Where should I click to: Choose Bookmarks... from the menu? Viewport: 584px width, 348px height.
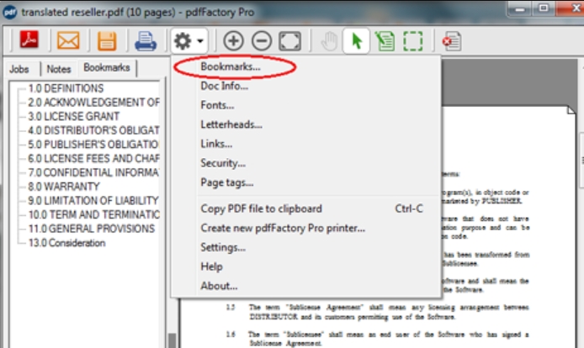pos(231,66)
